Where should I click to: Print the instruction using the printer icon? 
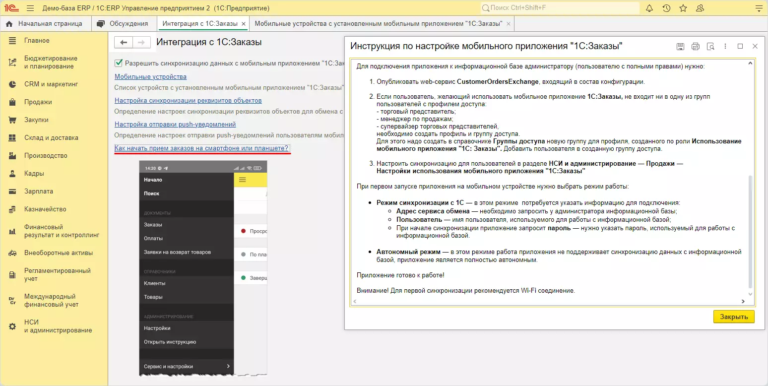[696, 47]
